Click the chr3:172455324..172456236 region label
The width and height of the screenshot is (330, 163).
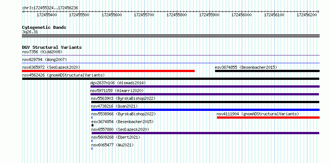(x=50, y=8)
